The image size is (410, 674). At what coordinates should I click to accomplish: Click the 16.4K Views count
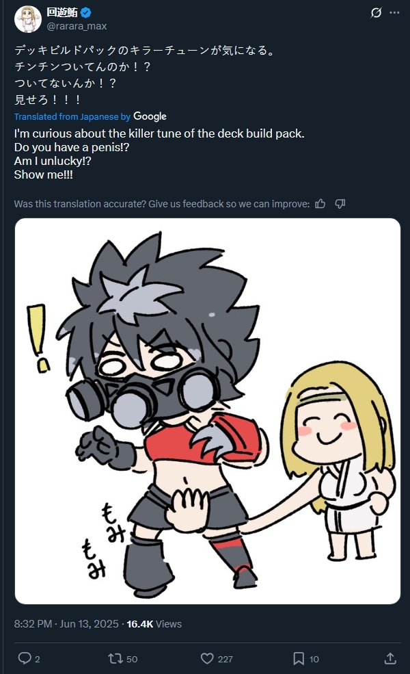[154, 624]
